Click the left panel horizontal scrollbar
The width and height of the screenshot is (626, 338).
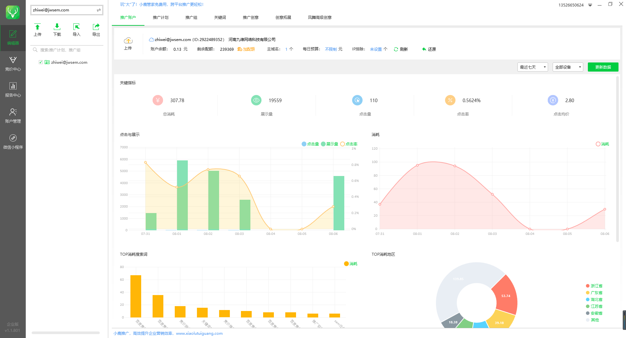coord(66,333)
